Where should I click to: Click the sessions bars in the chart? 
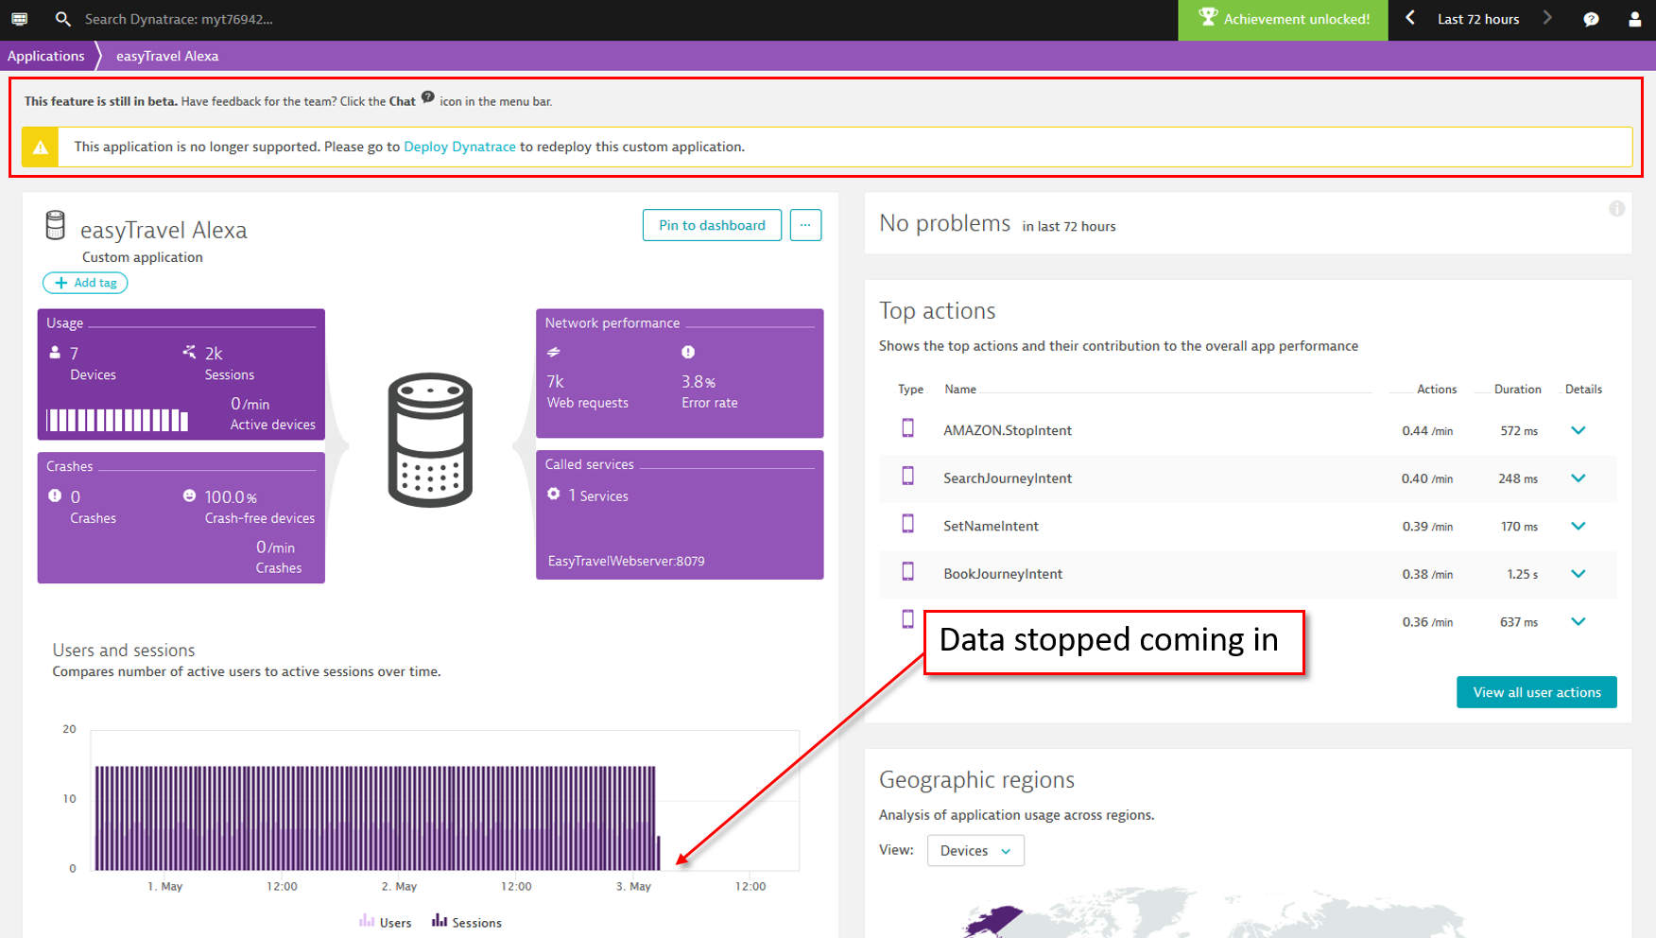[376, 818]
